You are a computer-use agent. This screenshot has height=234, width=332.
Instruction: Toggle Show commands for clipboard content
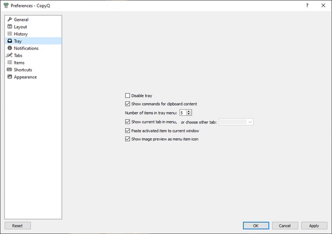(x=128, y=104)
